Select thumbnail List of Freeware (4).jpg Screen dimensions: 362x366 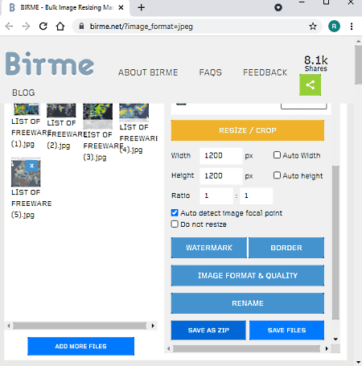pyautogui.click(x=134, y=113)
